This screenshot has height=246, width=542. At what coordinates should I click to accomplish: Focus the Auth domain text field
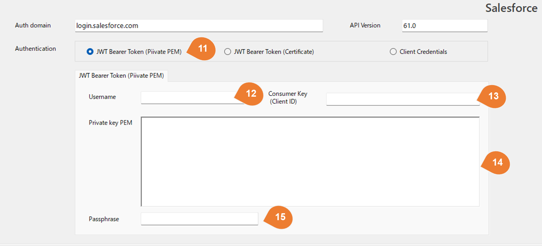[199, 26]
